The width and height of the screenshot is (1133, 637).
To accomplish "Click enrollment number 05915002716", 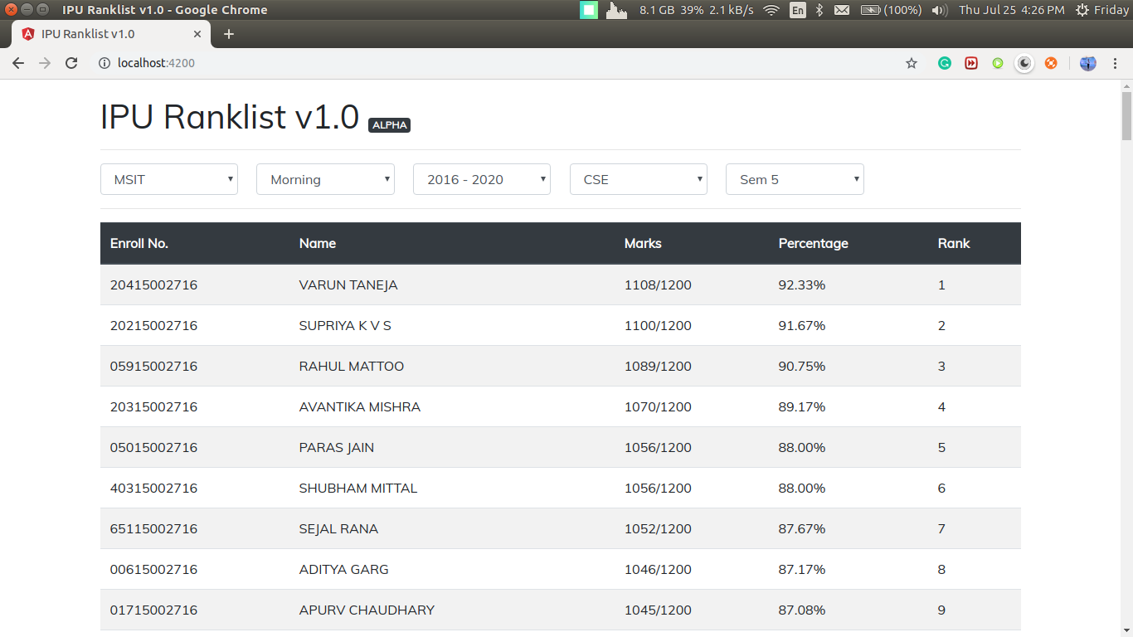I will 153,366.
